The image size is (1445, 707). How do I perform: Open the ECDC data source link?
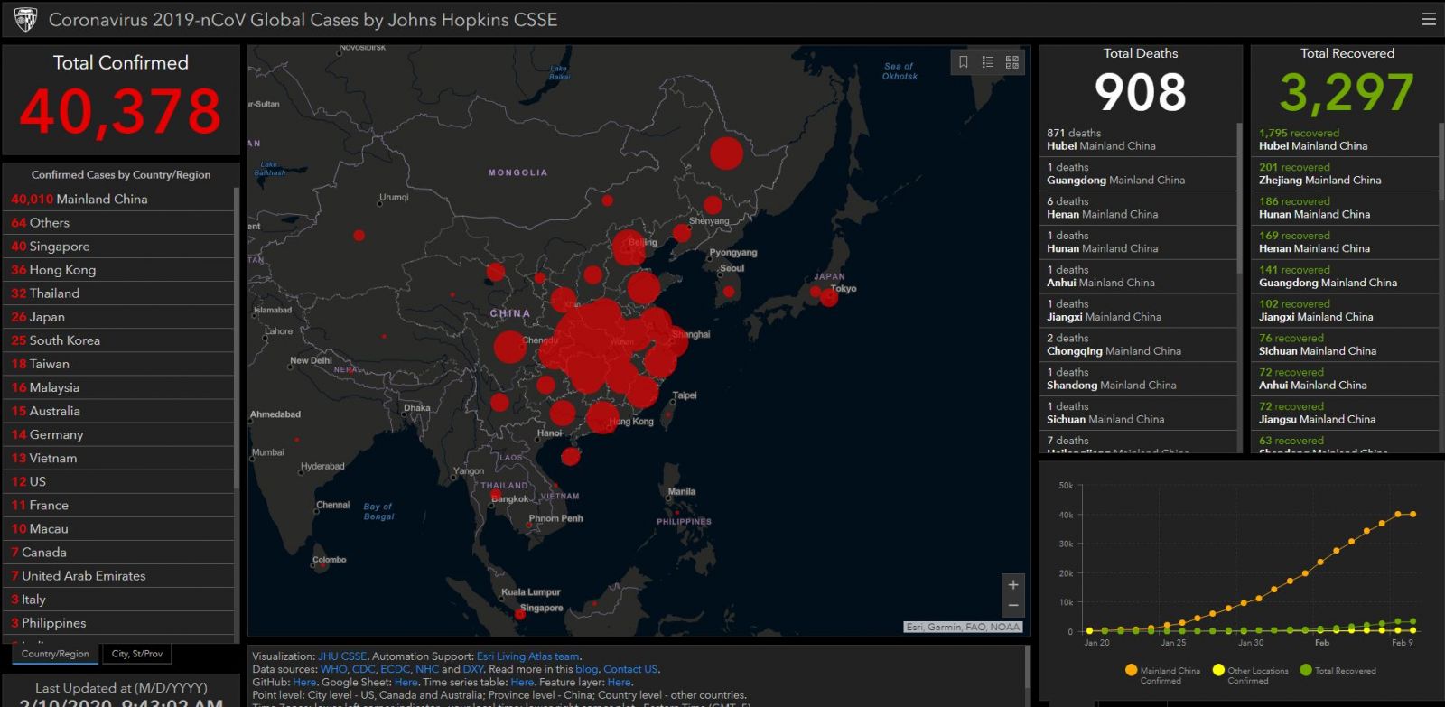(x=395, y=669)
